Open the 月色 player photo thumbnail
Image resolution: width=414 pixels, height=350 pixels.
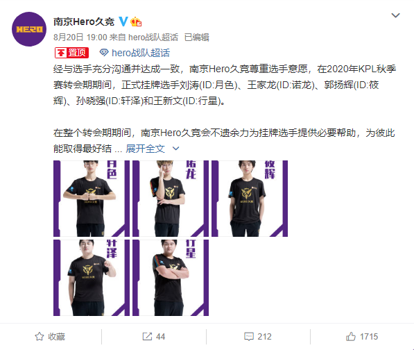click(x=92, y=198)
